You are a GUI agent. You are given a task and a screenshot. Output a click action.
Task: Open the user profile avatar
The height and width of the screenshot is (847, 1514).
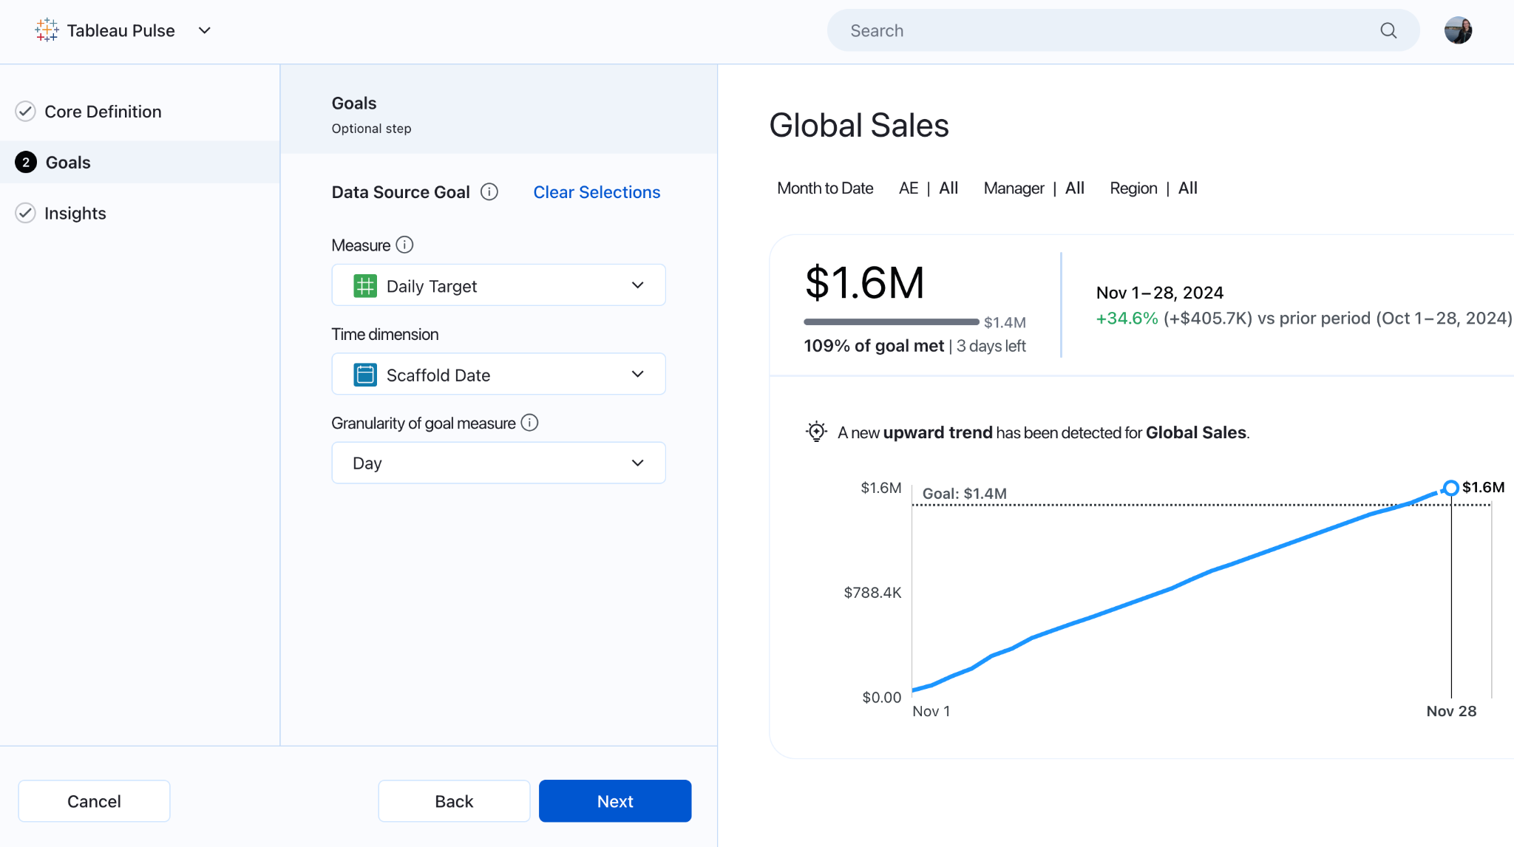1458,30
